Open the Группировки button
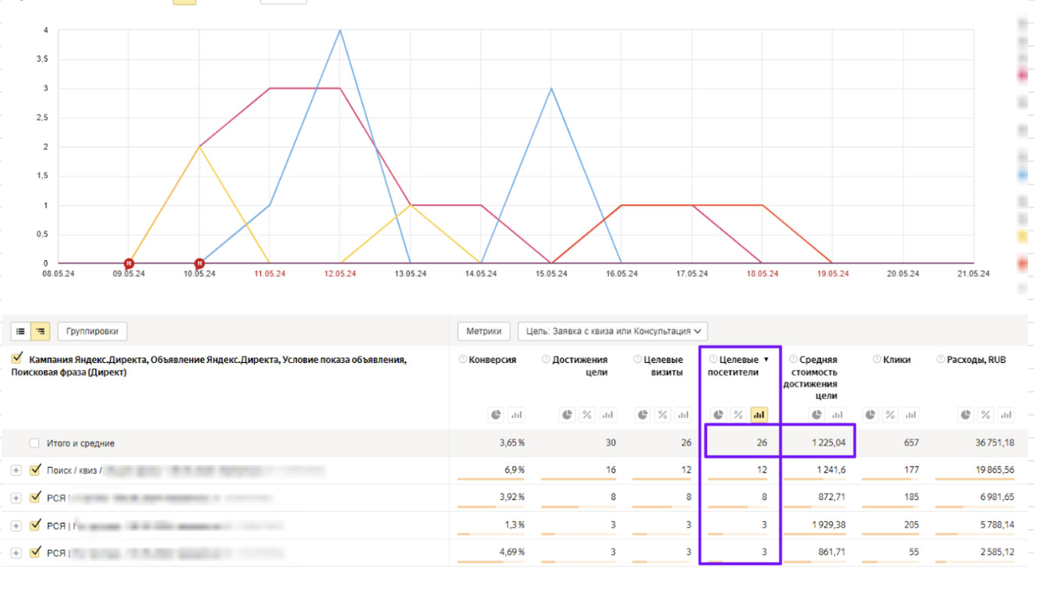 click(x=92, y=331)
